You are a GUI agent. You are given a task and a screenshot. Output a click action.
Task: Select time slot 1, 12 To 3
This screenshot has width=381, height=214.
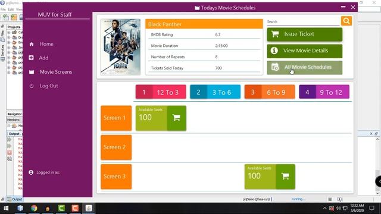pos(161,92)
